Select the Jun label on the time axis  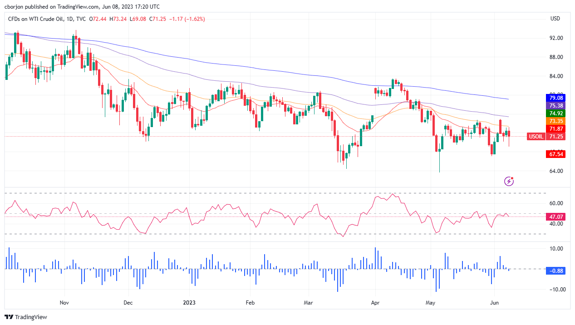(494, 302)
